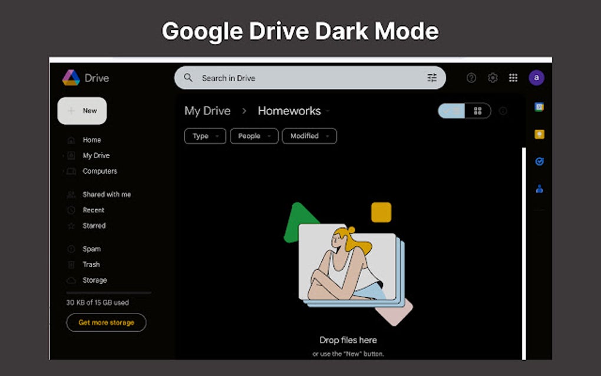Open Trash from the sidebar

point(91,264)
